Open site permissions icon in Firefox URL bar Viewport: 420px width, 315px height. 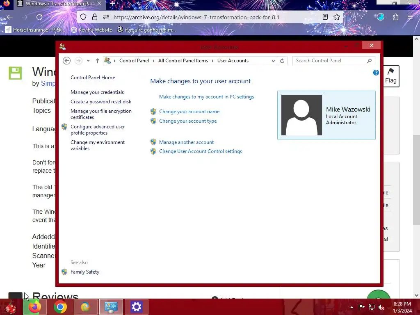coord(106,17)
